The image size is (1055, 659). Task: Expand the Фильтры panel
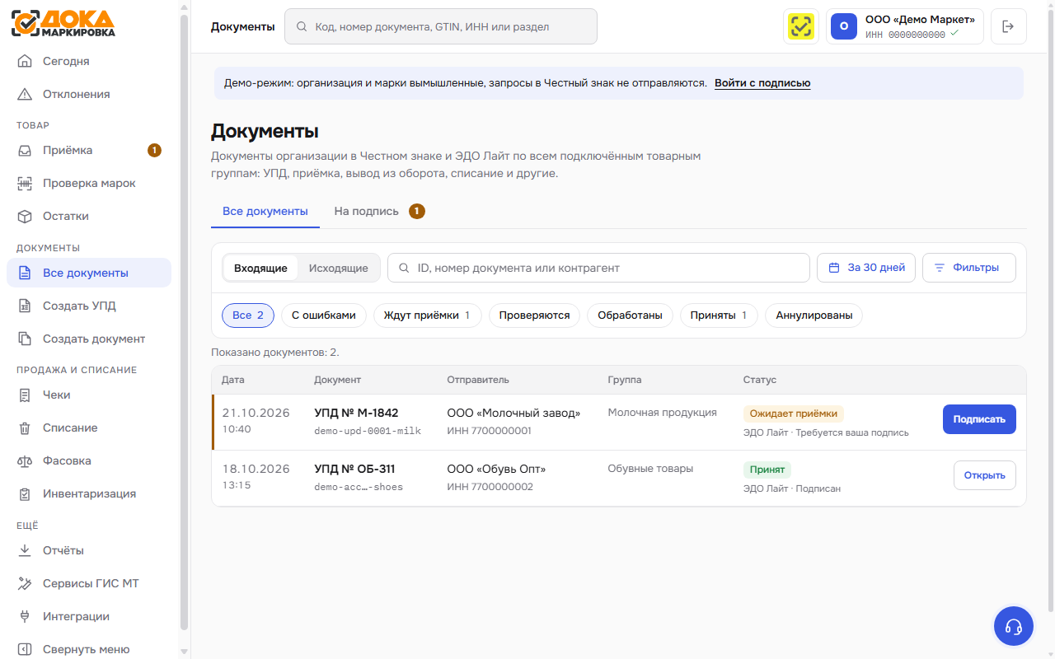pyautogui.click(x=968, y=268)
